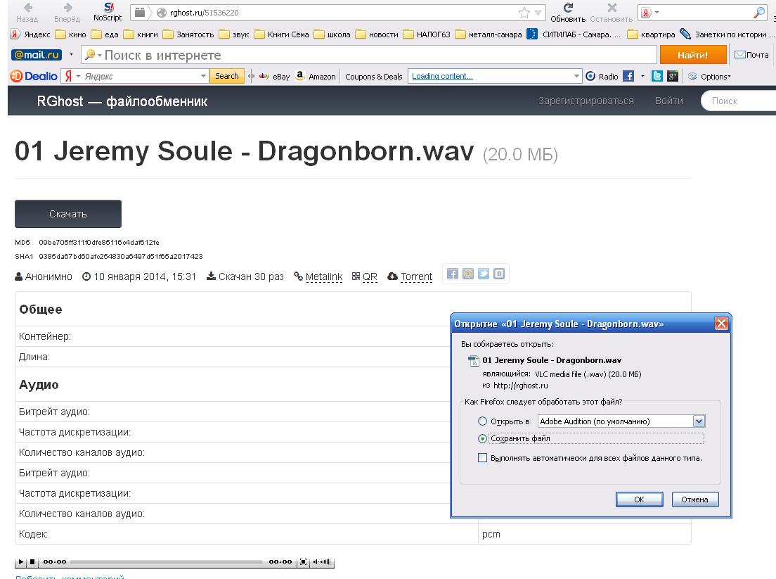Image resolution: width=776 pixels, height=579 pixels.
Task: Click the Скачать download button
Action: click(68, 214)
